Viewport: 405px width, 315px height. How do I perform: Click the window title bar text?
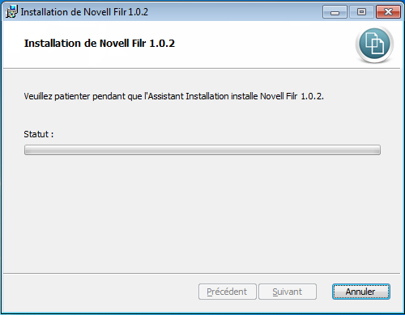click(84, 12)
